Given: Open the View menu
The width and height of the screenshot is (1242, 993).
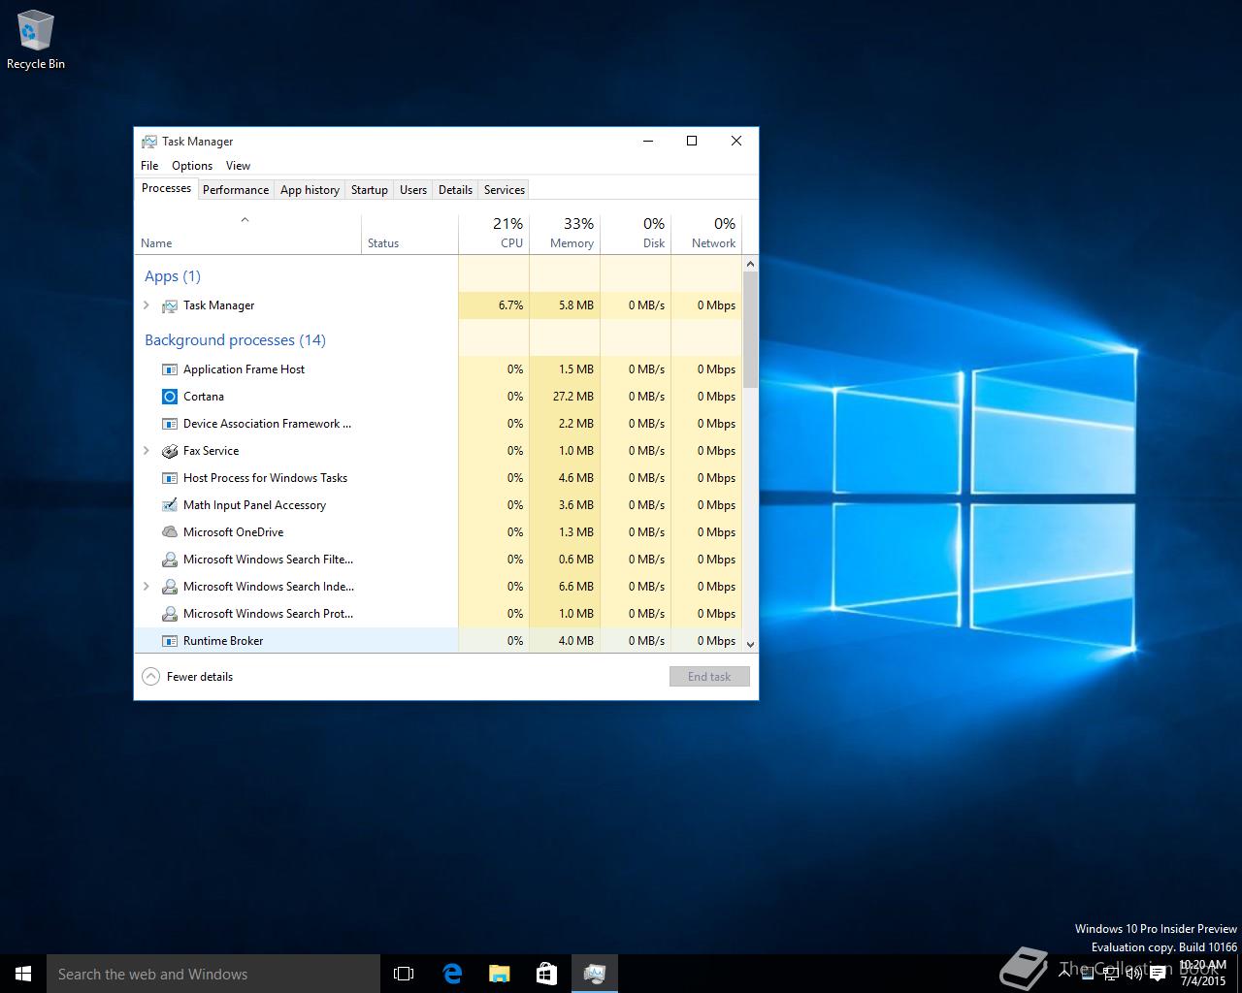Looking at the screenshot, I should (x=238, y=166).
